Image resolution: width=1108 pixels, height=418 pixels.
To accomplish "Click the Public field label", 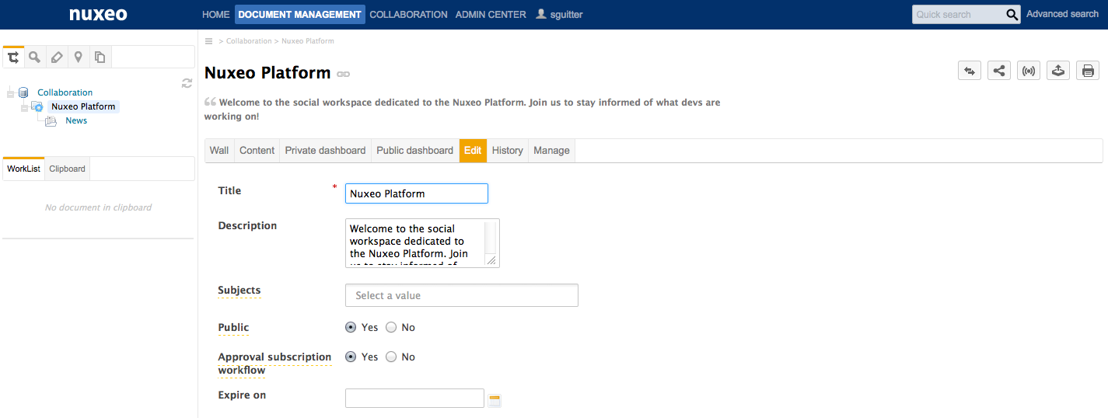I will click(233, 328).
